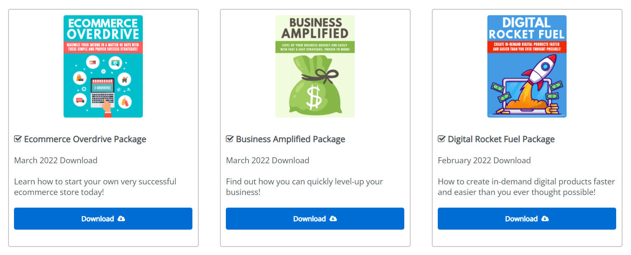
Task: Select the Ecommerce Overdrive Package title
Action: [85, 139]
